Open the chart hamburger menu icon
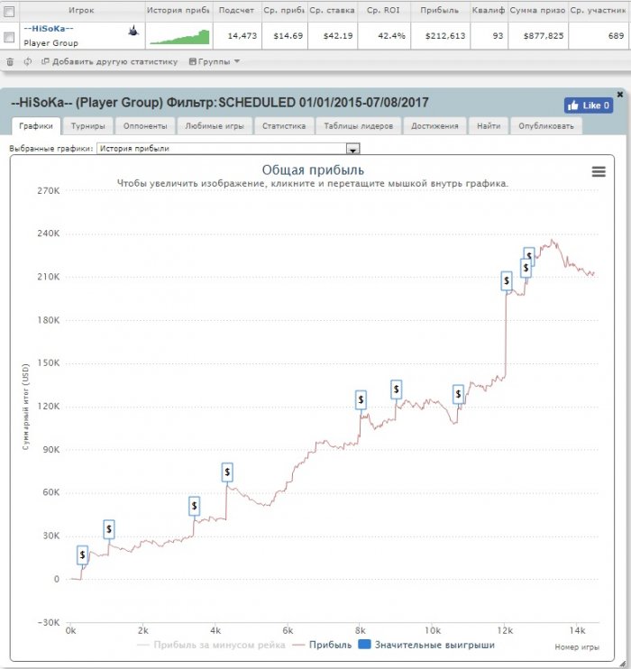Viewport: 631px width, 669px height. pos(599,171)
